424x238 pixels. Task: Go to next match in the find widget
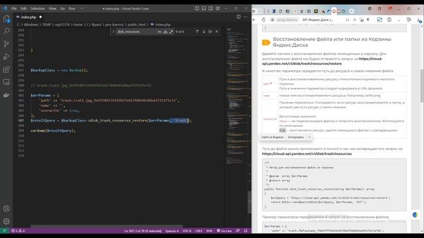204,32
